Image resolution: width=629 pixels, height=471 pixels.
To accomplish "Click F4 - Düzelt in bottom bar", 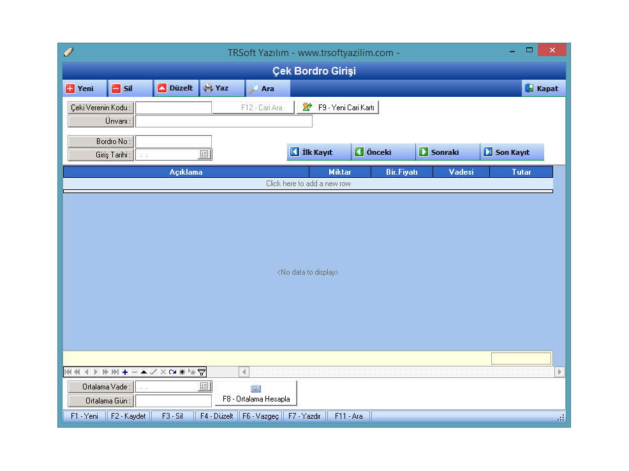I will tap(217, 416).
